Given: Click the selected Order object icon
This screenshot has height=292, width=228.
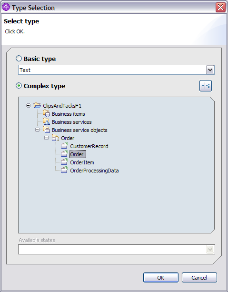Looking at the screenshot, I should pyautogui.click(x=64, y=154).
